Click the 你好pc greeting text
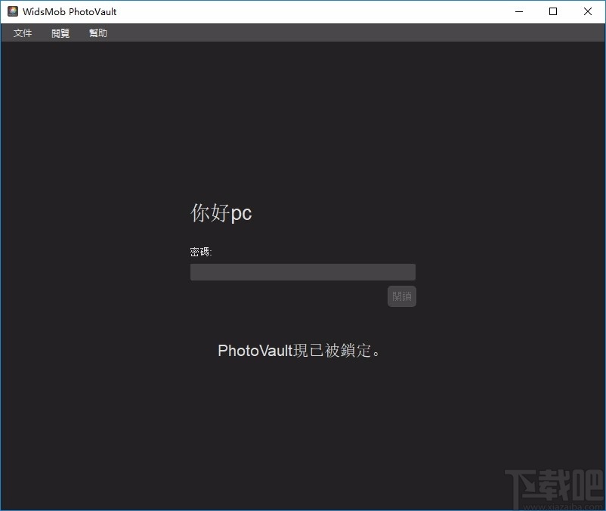 pos(221,214)
